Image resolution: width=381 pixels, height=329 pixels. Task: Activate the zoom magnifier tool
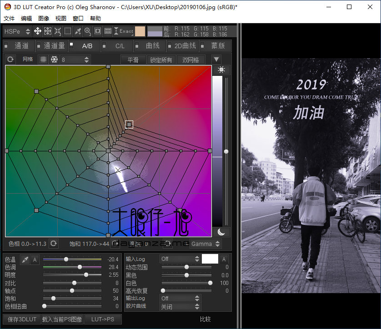[87, 31]
